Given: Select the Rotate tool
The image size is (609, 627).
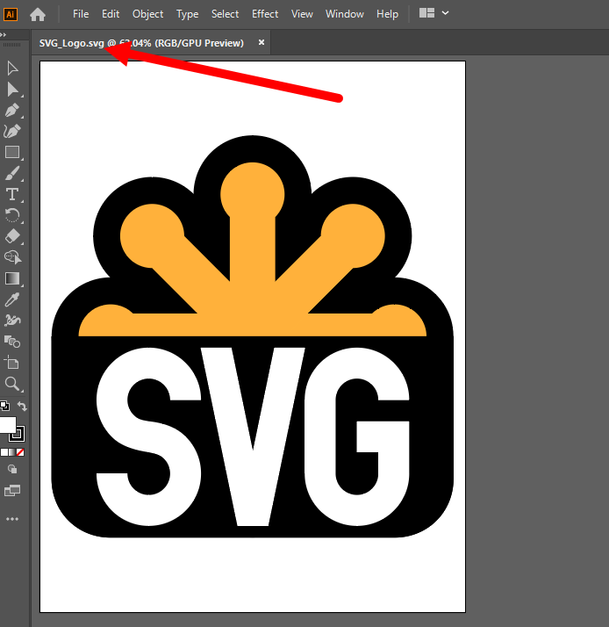Looking at the screenshot, I should click(12, 215).
